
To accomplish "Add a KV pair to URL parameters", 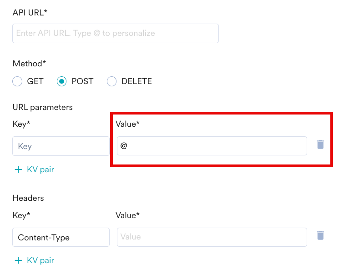I will (35, 169).
